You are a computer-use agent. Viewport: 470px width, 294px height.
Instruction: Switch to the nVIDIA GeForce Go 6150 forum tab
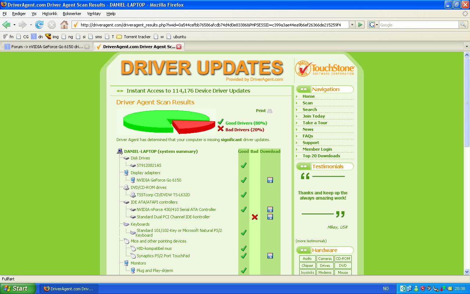46,47
